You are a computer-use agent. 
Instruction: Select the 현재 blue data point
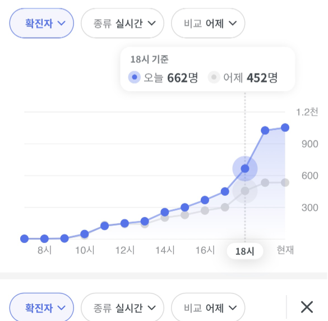tap(285, 127)
